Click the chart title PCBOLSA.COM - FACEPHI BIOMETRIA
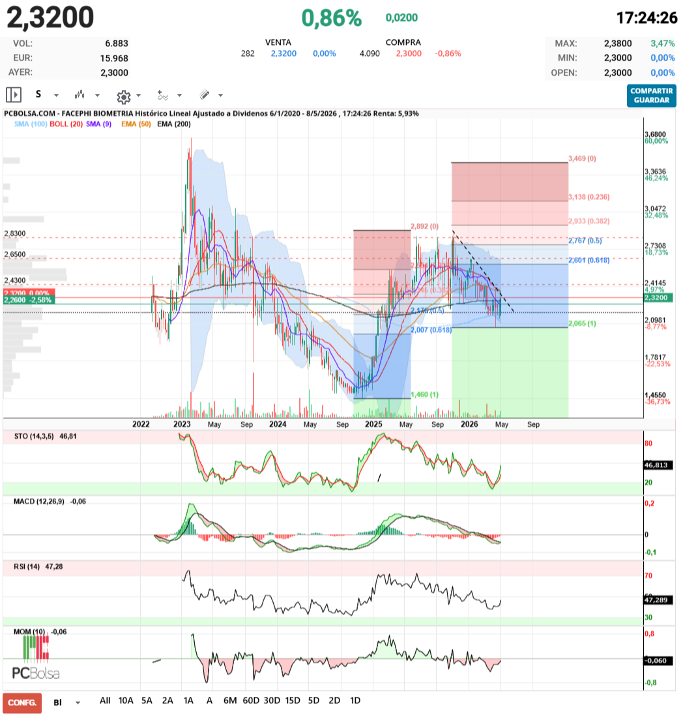This screenshot has width=683, height=717. pyautogui.click(x=68, y=113)
